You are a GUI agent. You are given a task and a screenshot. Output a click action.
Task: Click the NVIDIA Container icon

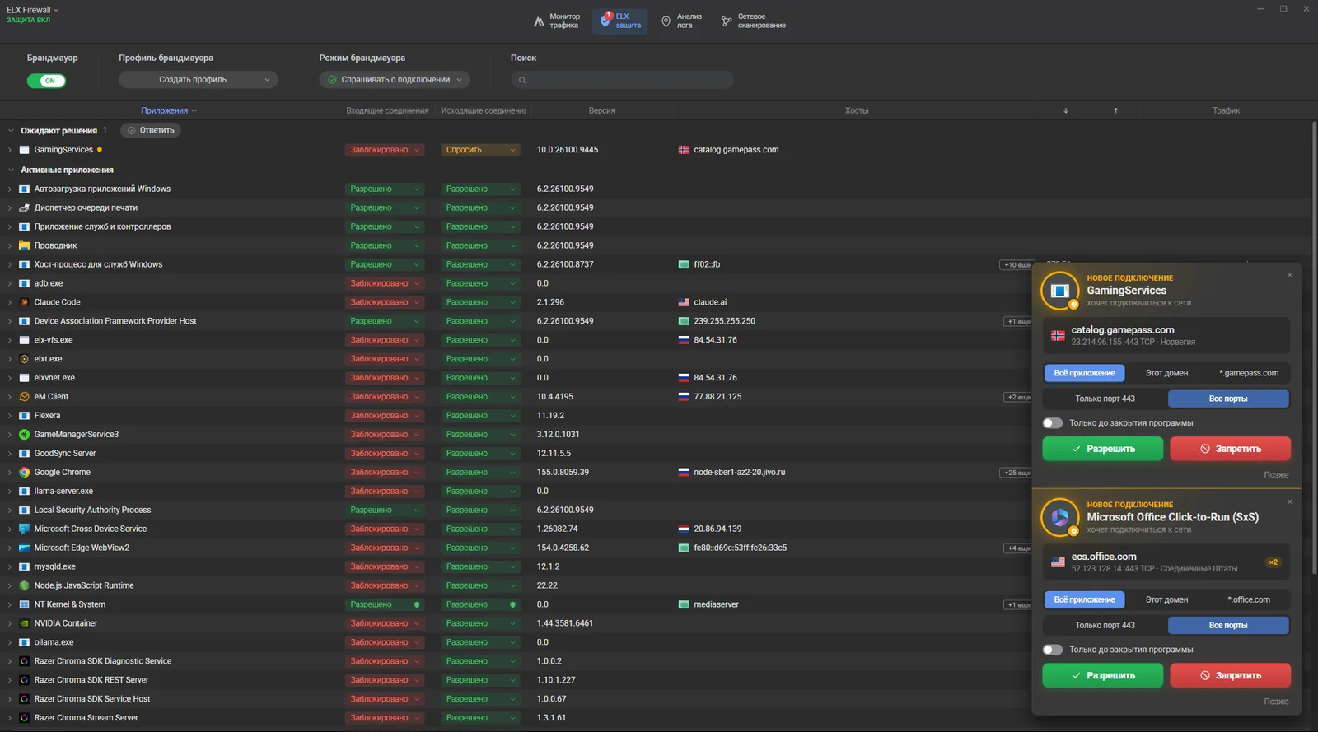pyautogui.click(x=24, y=623)
